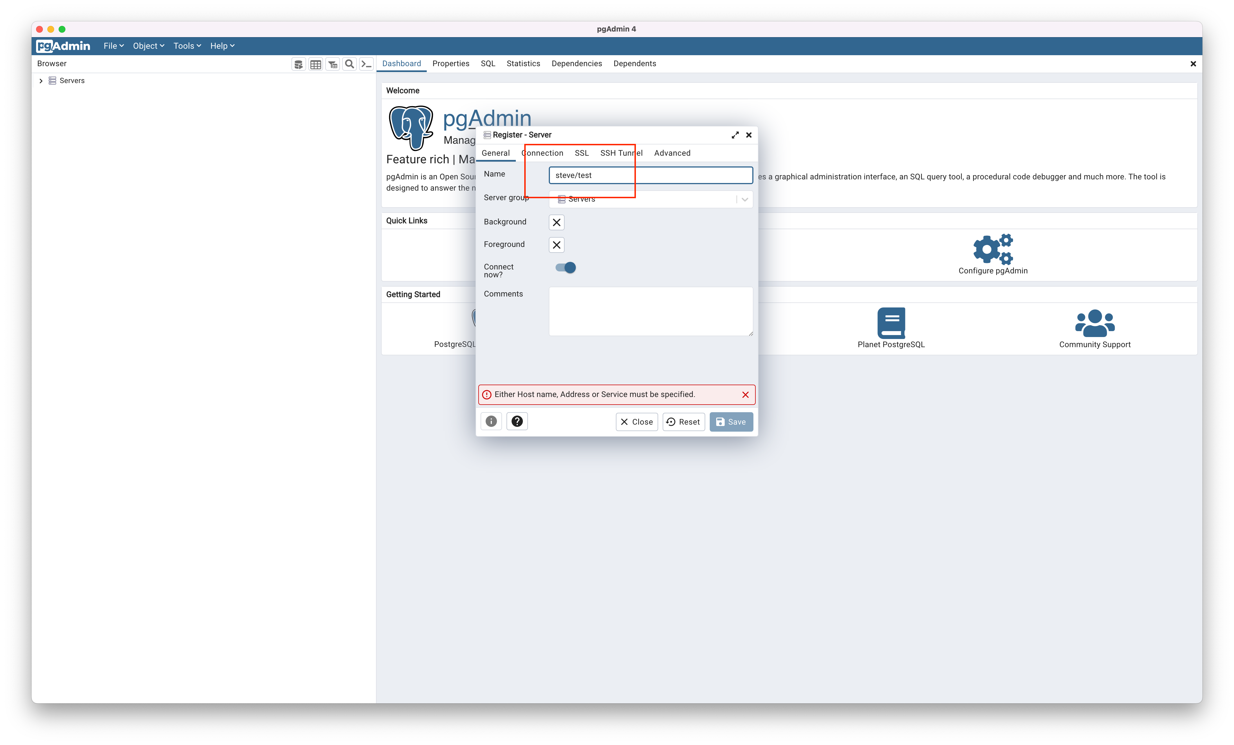The width and height of the screenshot is (1234, 745).
Task: Expand the Servers tree node
Action: [41, 81]
